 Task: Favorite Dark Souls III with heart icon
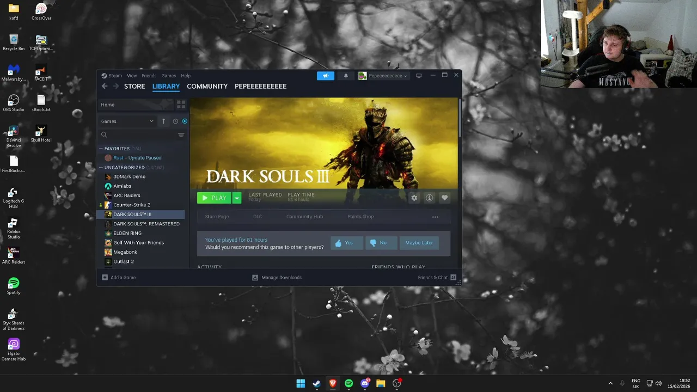click(x=444, y=198)
